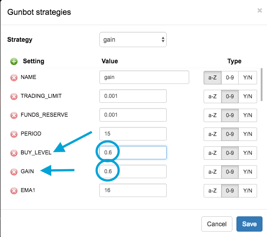
Task: Remove the NAME setting row
Action: (x=14, y=78)
